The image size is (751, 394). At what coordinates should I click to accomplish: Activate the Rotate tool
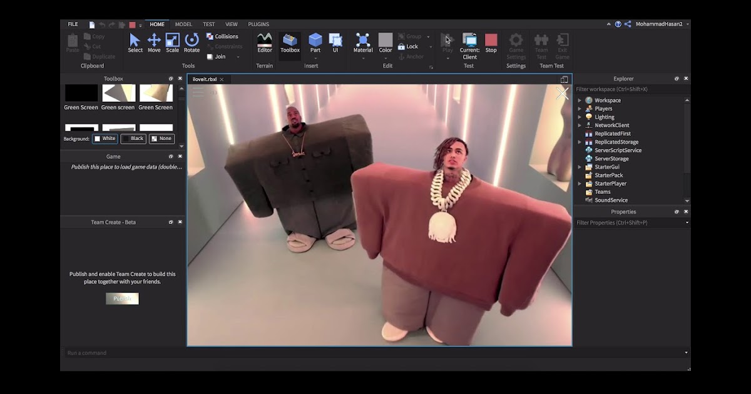pyautogui.click(x=192, y=43)
